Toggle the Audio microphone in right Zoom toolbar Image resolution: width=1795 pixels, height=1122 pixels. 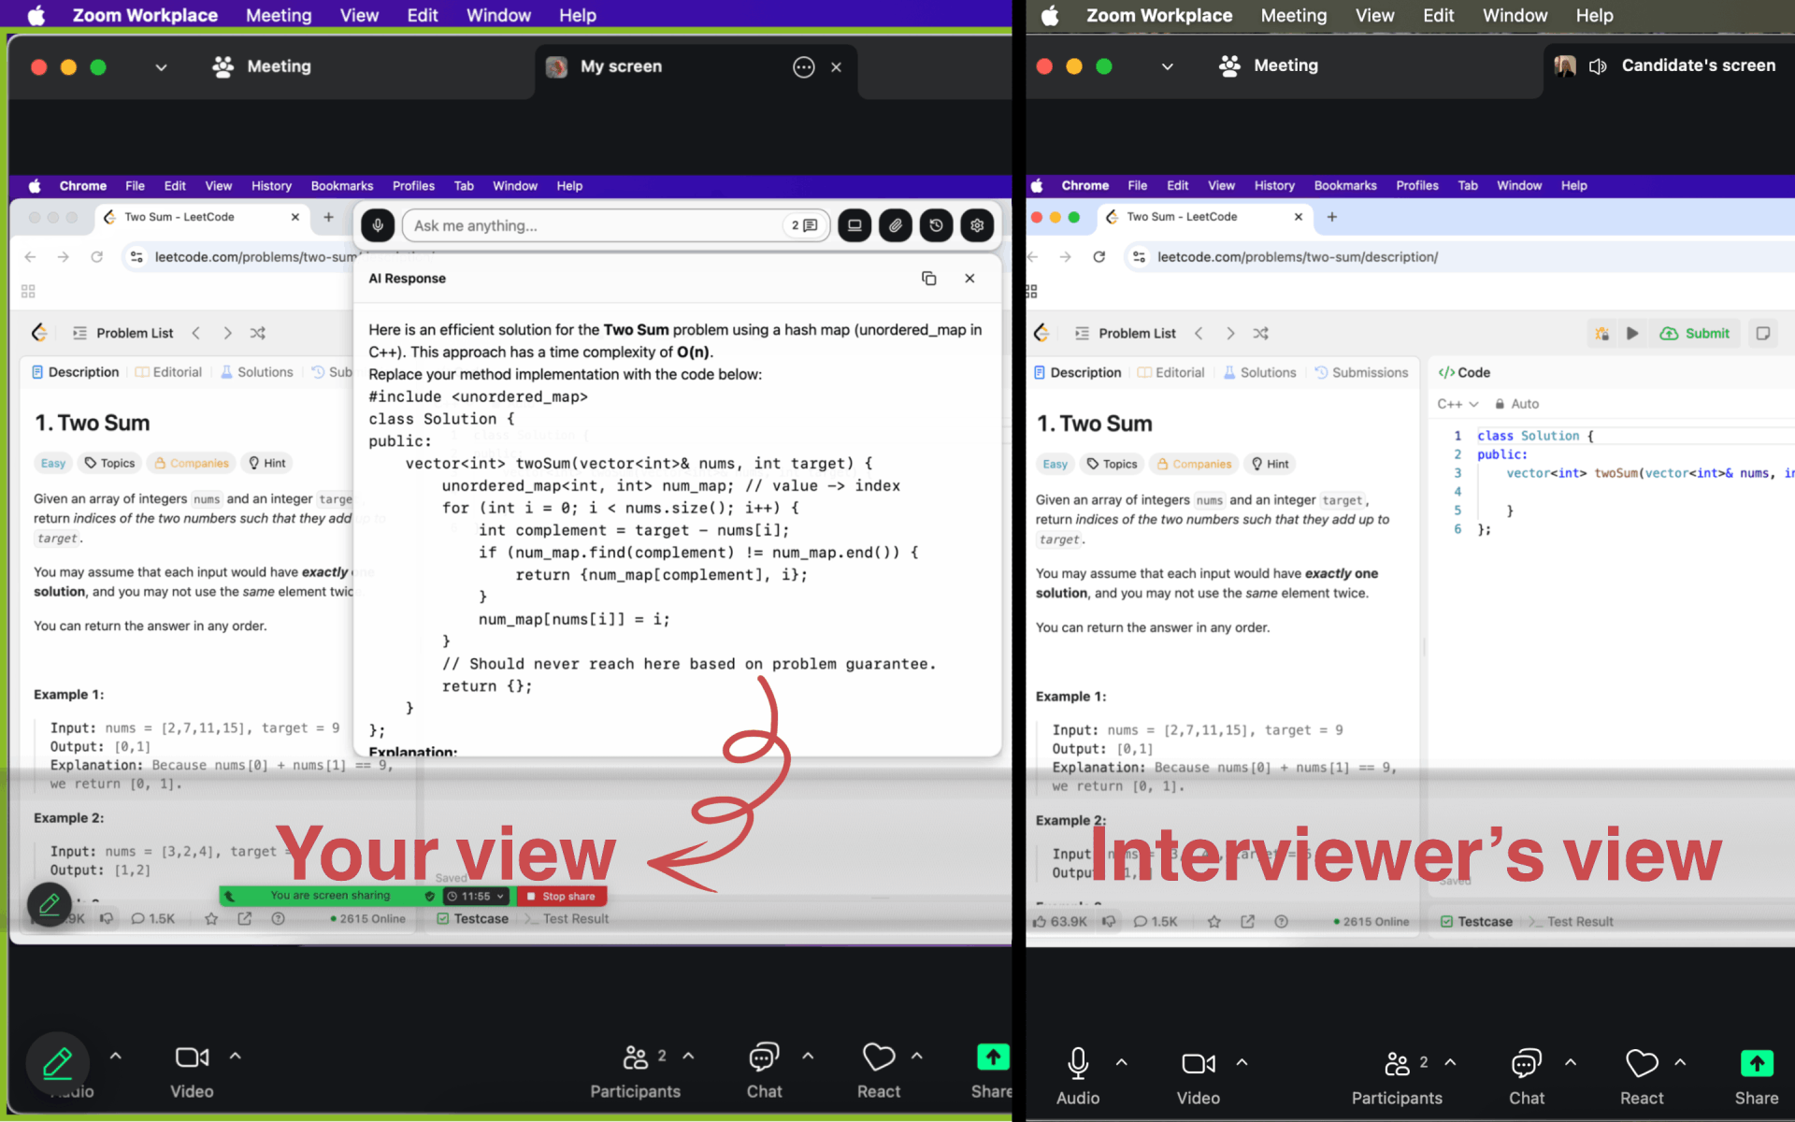tap(1077, 1063)
